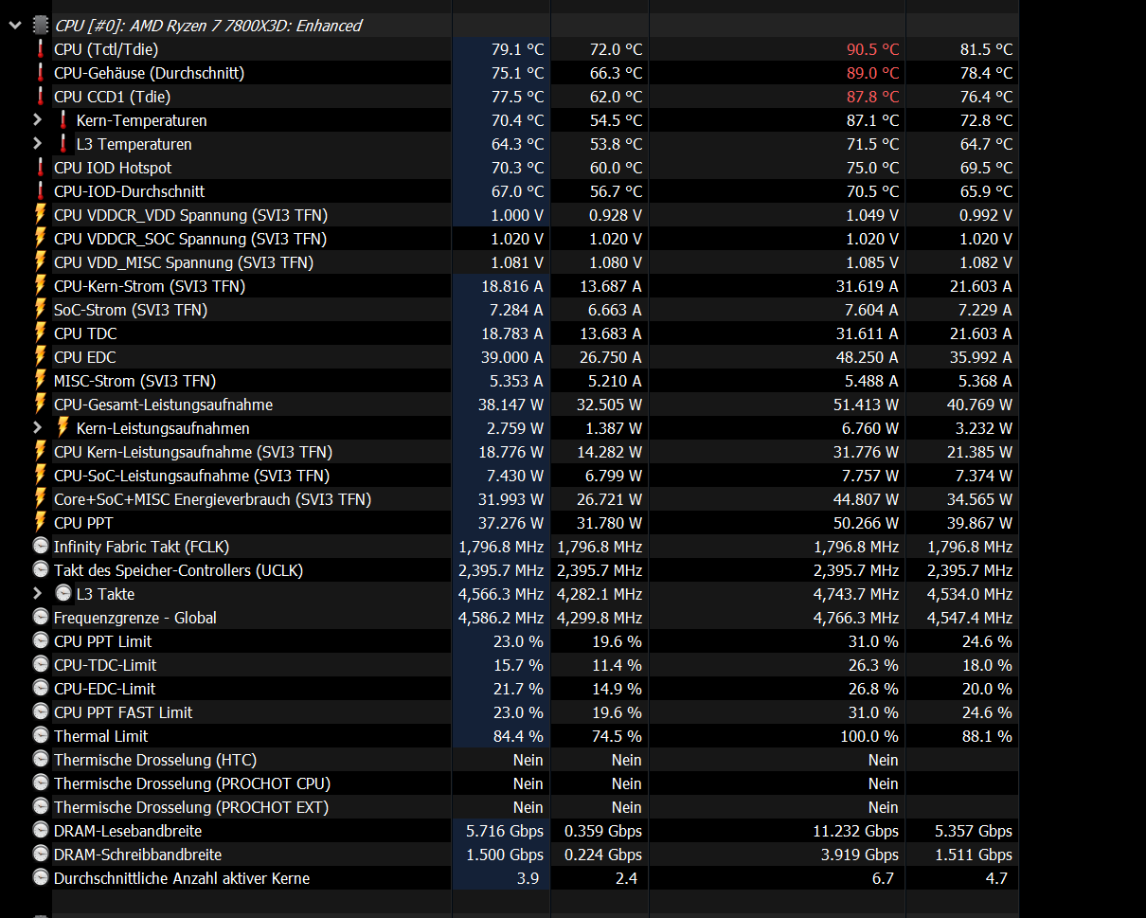Screen dimensions: 1146x918
Task: Click the clock icon for Thermische Drosselung (HTC)
Action: click(41, 760)
